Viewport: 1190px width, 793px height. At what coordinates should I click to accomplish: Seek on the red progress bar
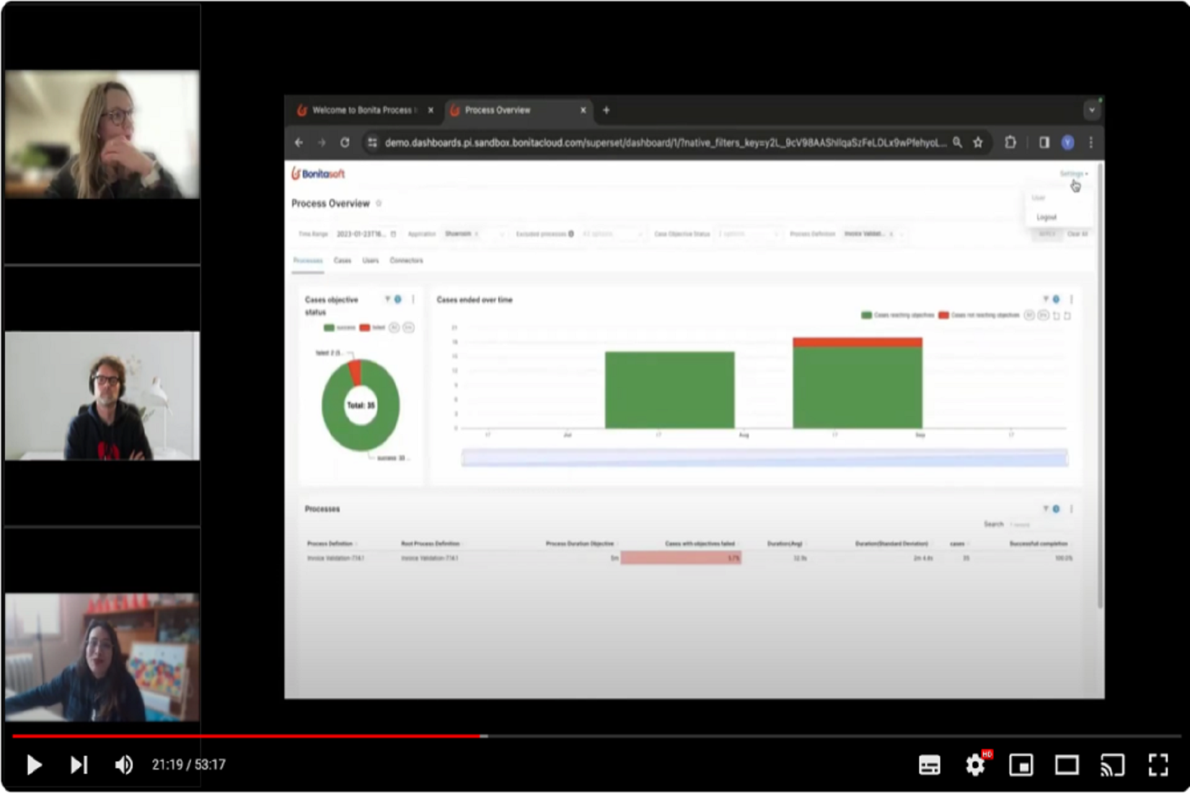(x=248, y=736)
